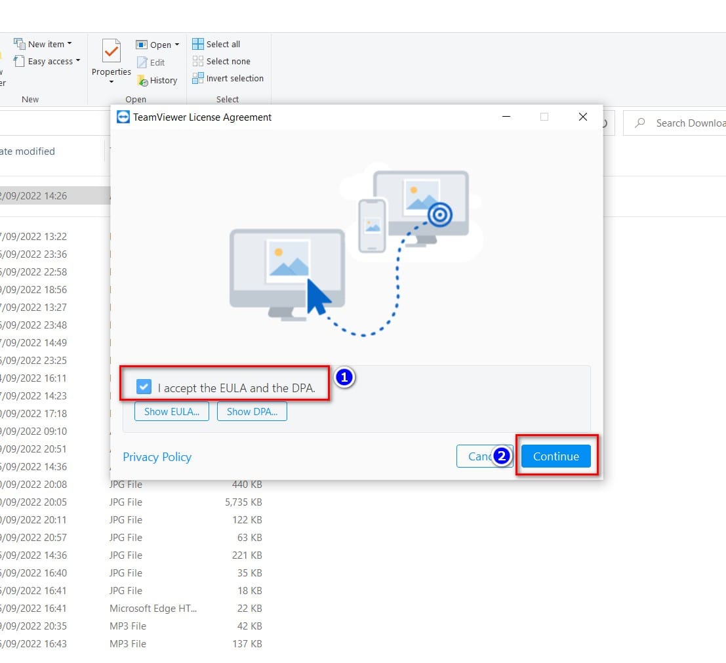Click the Edit pencil icon
This screenshot has width=726, height=663.
tap(142, 62)
